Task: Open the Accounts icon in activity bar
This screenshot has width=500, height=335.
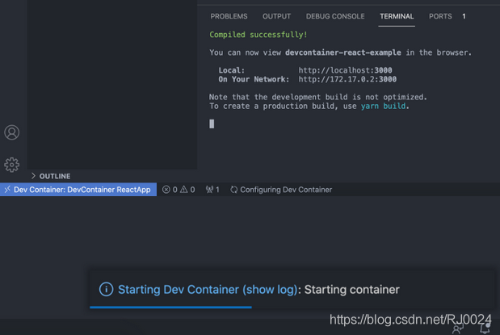Action: point(11,132)
